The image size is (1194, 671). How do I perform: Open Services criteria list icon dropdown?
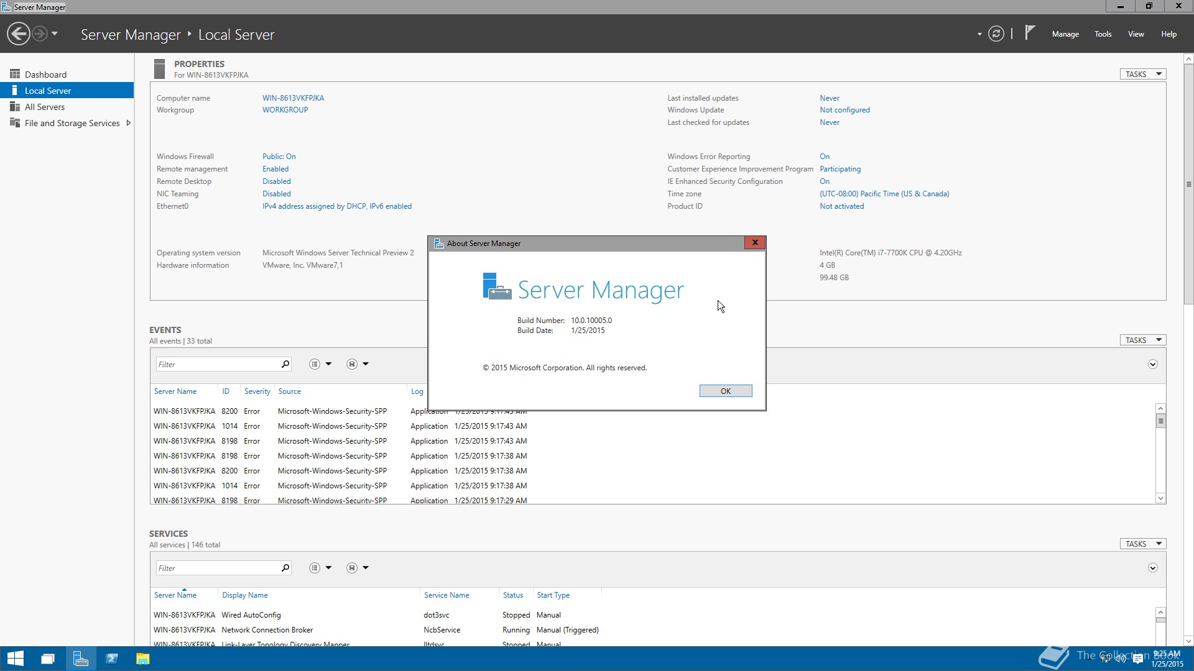320,568
